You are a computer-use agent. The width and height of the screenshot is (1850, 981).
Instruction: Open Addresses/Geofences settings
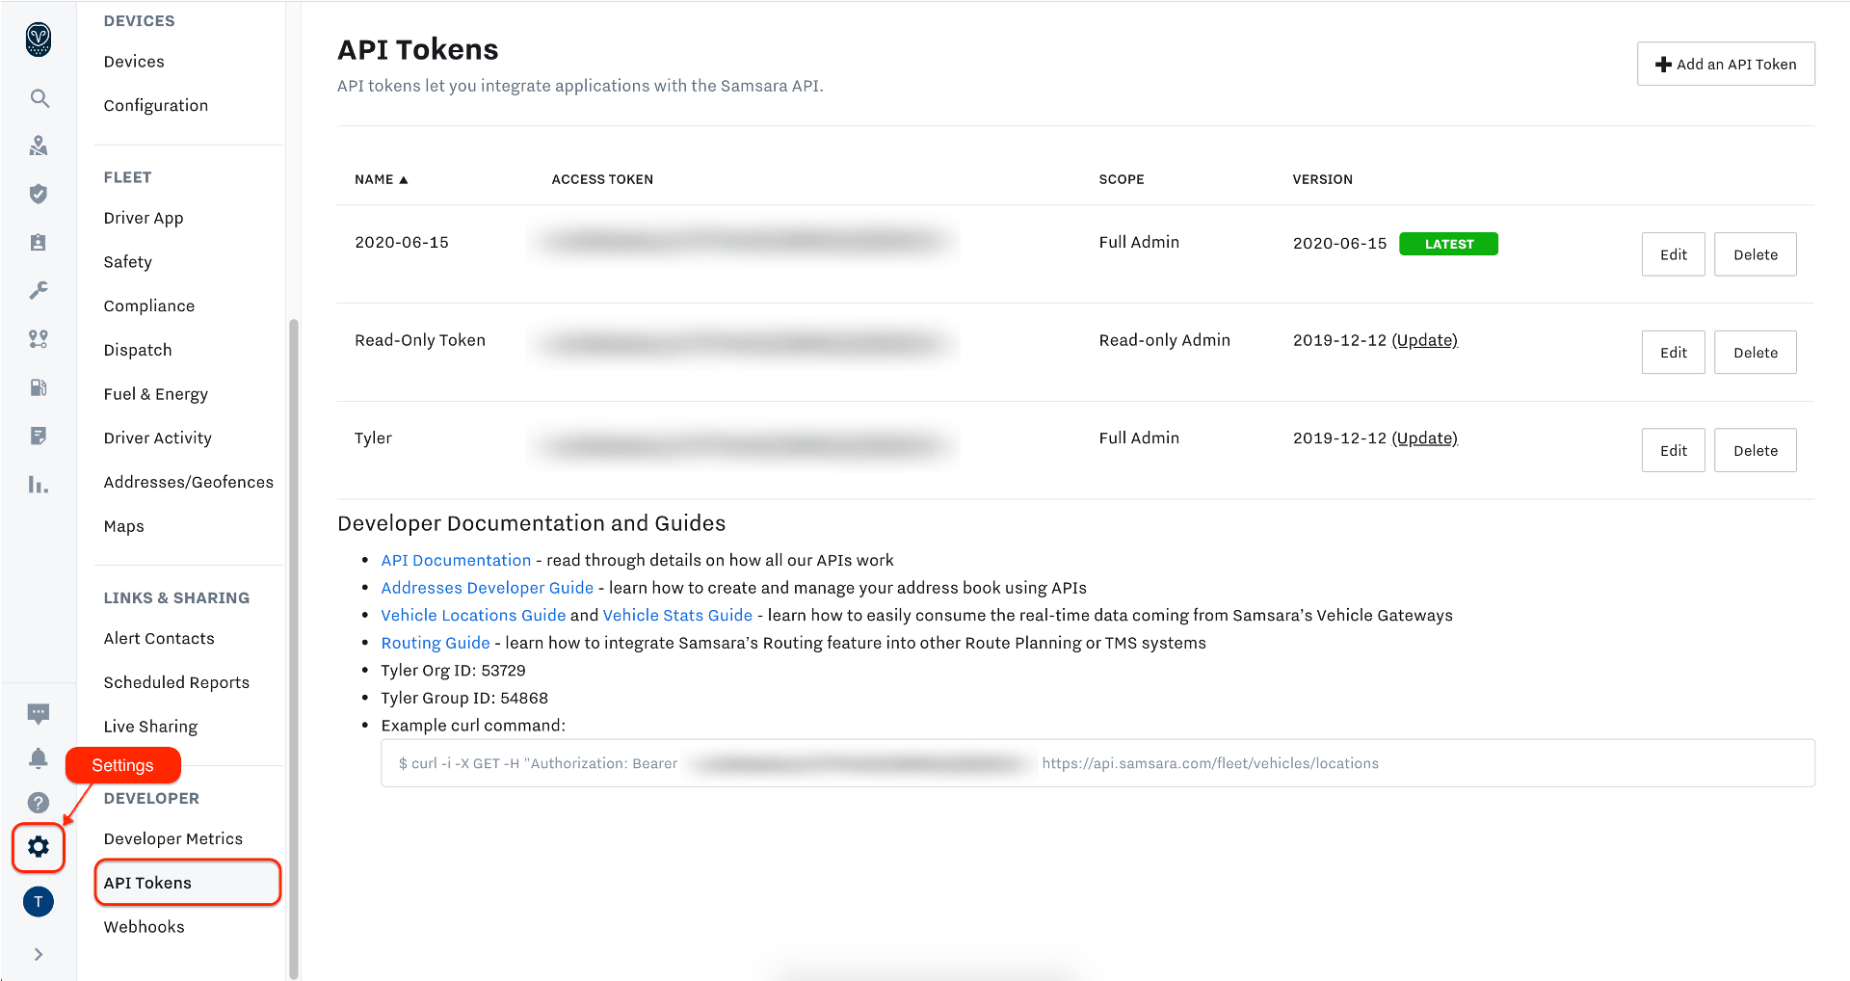189,483
